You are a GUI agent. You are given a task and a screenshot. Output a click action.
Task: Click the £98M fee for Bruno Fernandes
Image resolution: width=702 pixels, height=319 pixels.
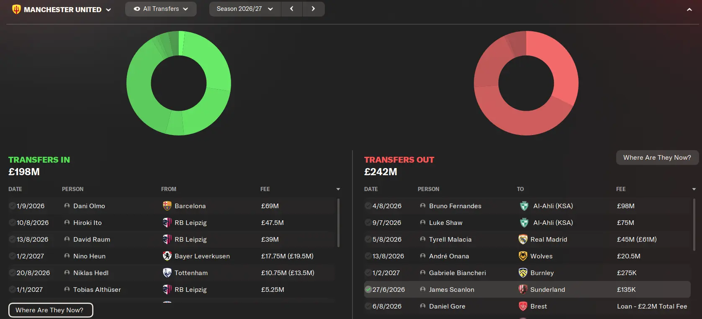(x=626, y=206)
